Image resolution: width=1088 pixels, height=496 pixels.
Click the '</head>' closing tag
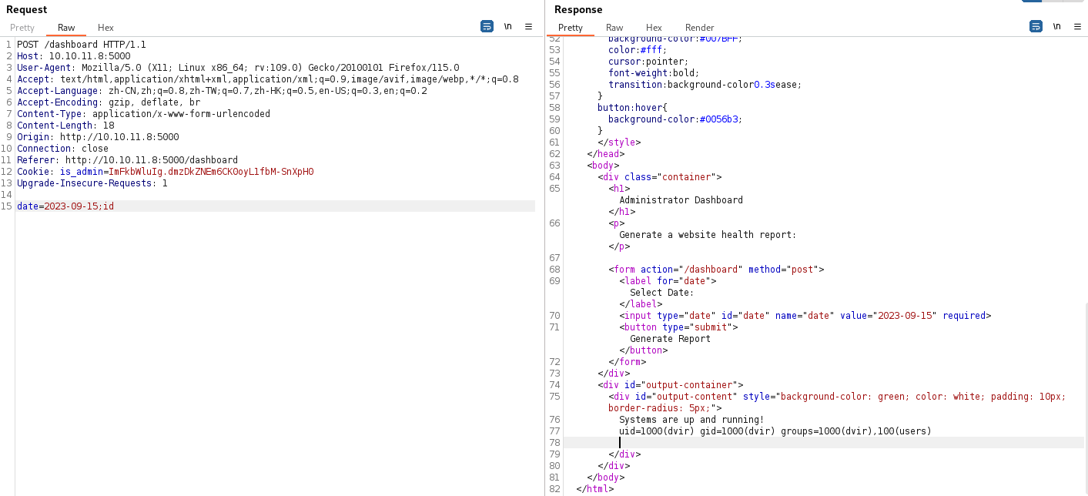[x=605, y=154]
